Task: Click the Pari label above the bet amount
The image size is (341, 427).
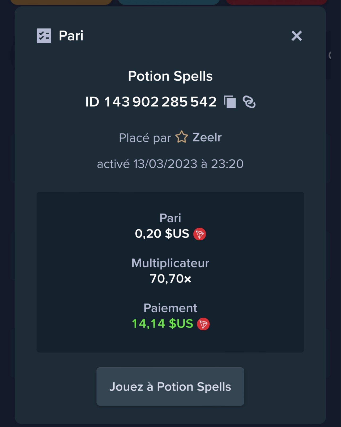Action: (170, 218)
